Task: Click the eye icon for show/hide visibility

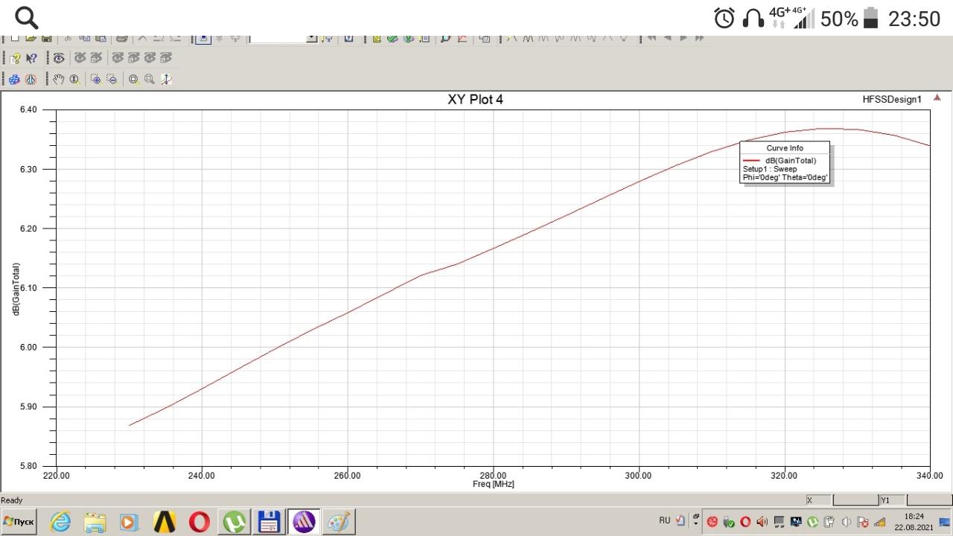Action: click(59, 58)
